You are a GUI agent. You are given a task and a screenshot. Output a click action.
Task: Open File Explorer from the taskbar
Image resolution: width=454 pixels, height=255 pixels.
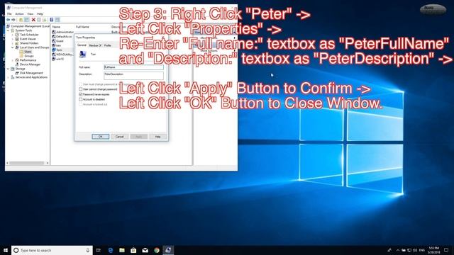122,250
